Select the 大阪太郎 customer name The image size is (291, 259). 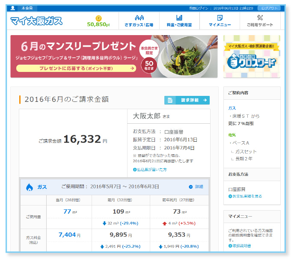click(147, 116)
